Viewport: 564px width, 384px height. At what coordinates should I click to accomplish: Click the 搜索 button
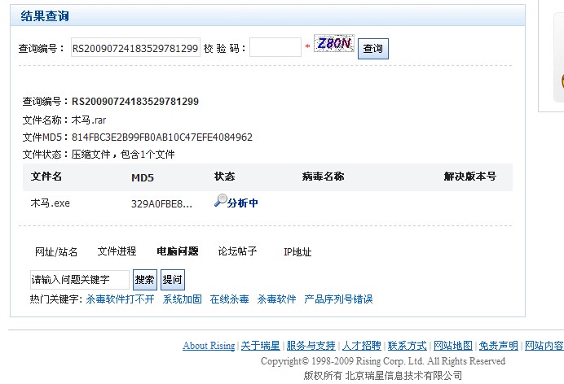[x=145, y=280]
